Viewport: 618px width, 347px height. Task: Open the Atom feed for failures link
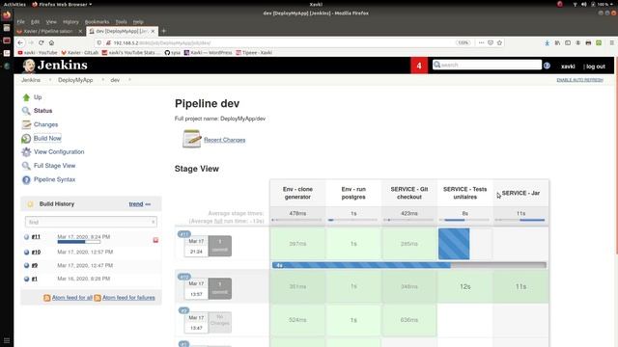pyautogui.click(x=128, y=298)
